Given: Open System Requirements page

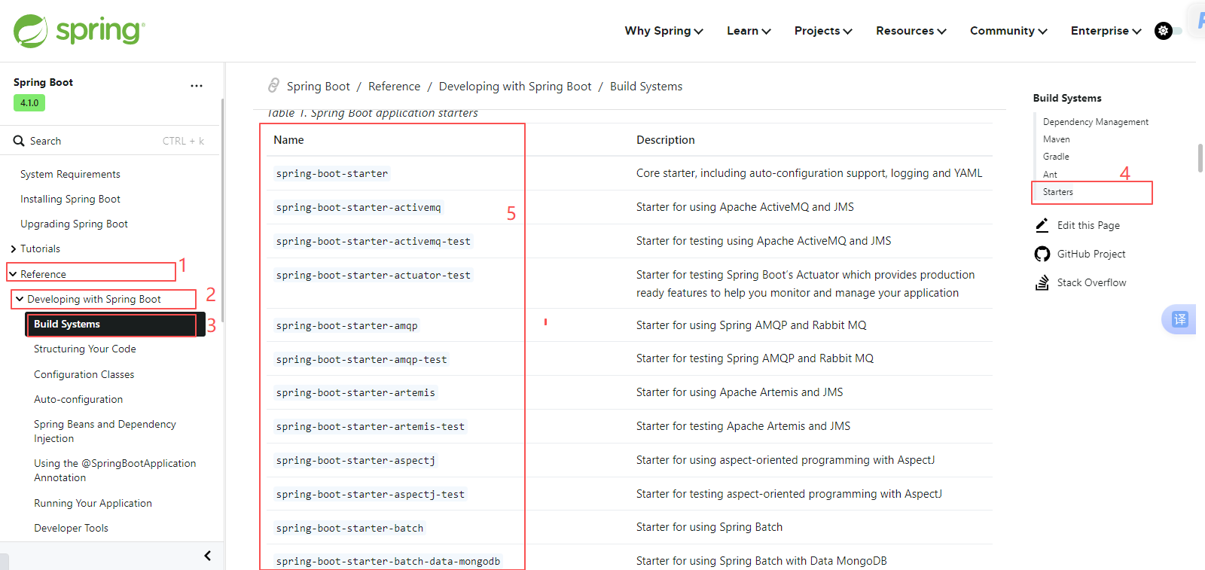Looking at the screenshot, I should [x=70, y=174].
